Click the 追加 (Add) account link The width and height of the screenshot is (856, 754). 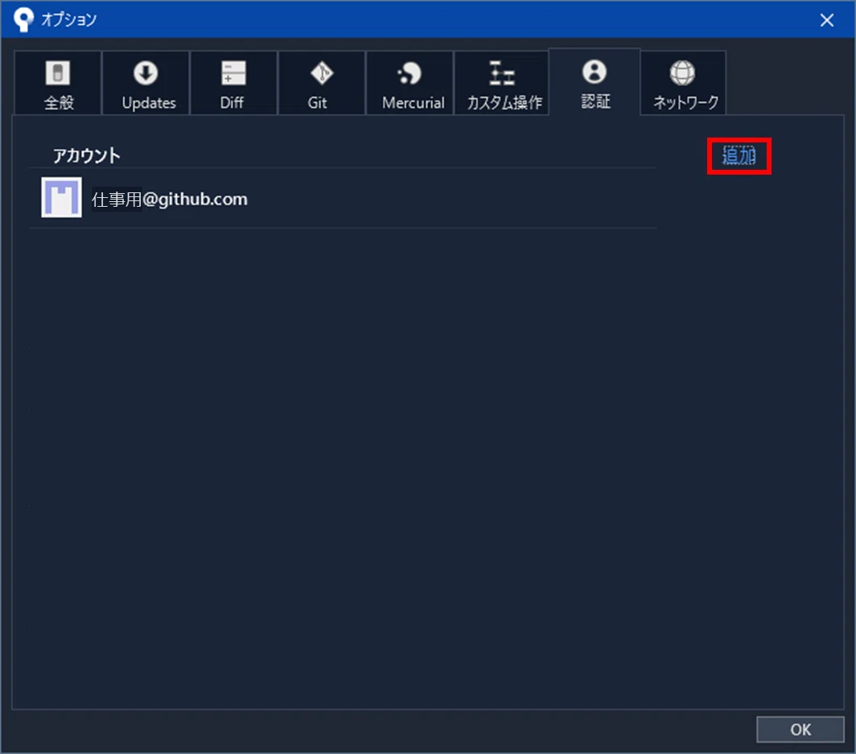coord(739,155)
